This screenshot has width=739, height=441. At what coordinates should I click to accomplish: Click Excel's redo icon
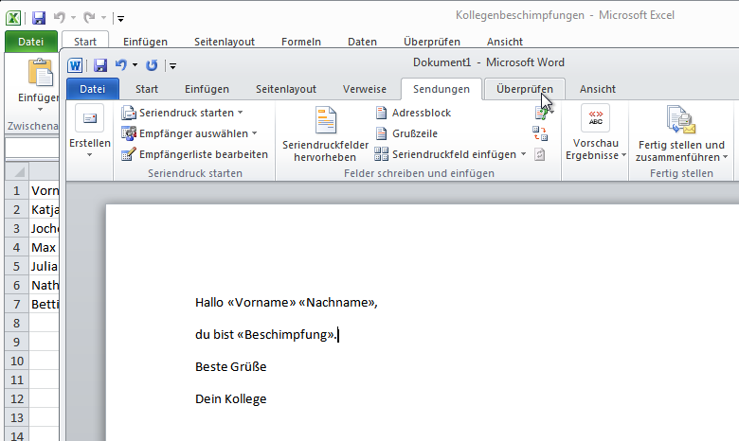click(x=89, y=18)
